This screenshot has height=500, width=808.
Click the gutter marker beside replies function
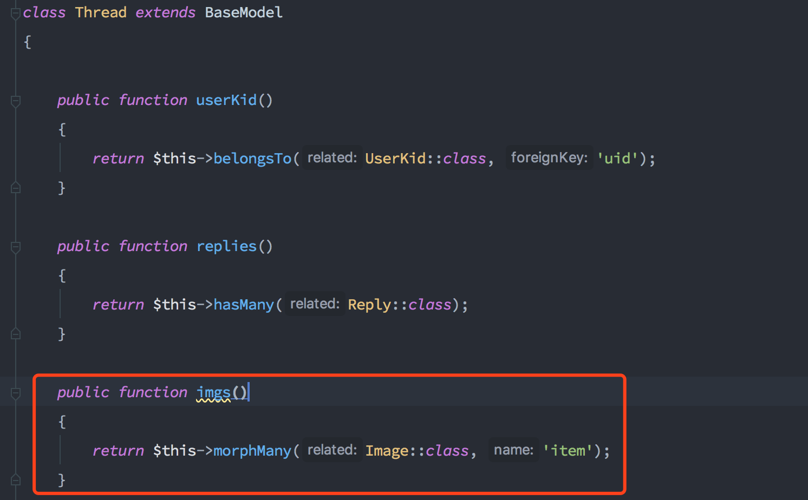click(x=15, y=247)
